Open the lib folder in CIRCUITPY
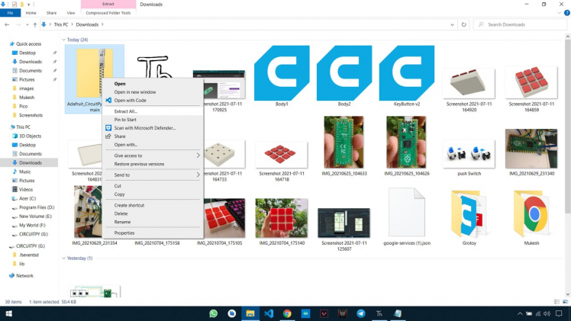The width and height of the screenshot is (571, 321). click(x=21, y=264)
